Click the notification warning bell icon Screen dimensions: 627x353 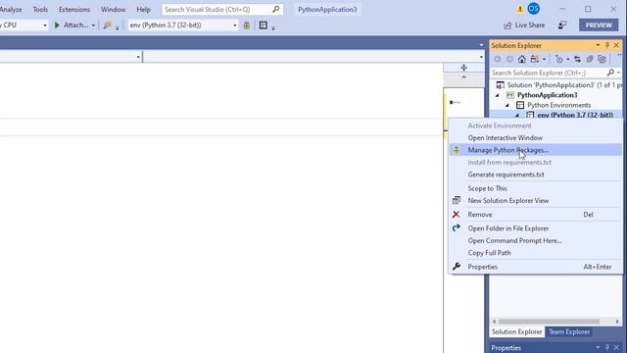520,9
